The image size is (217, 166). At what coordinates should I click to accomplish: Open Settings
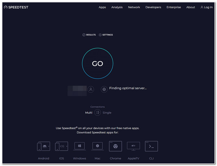pos(106,35)
